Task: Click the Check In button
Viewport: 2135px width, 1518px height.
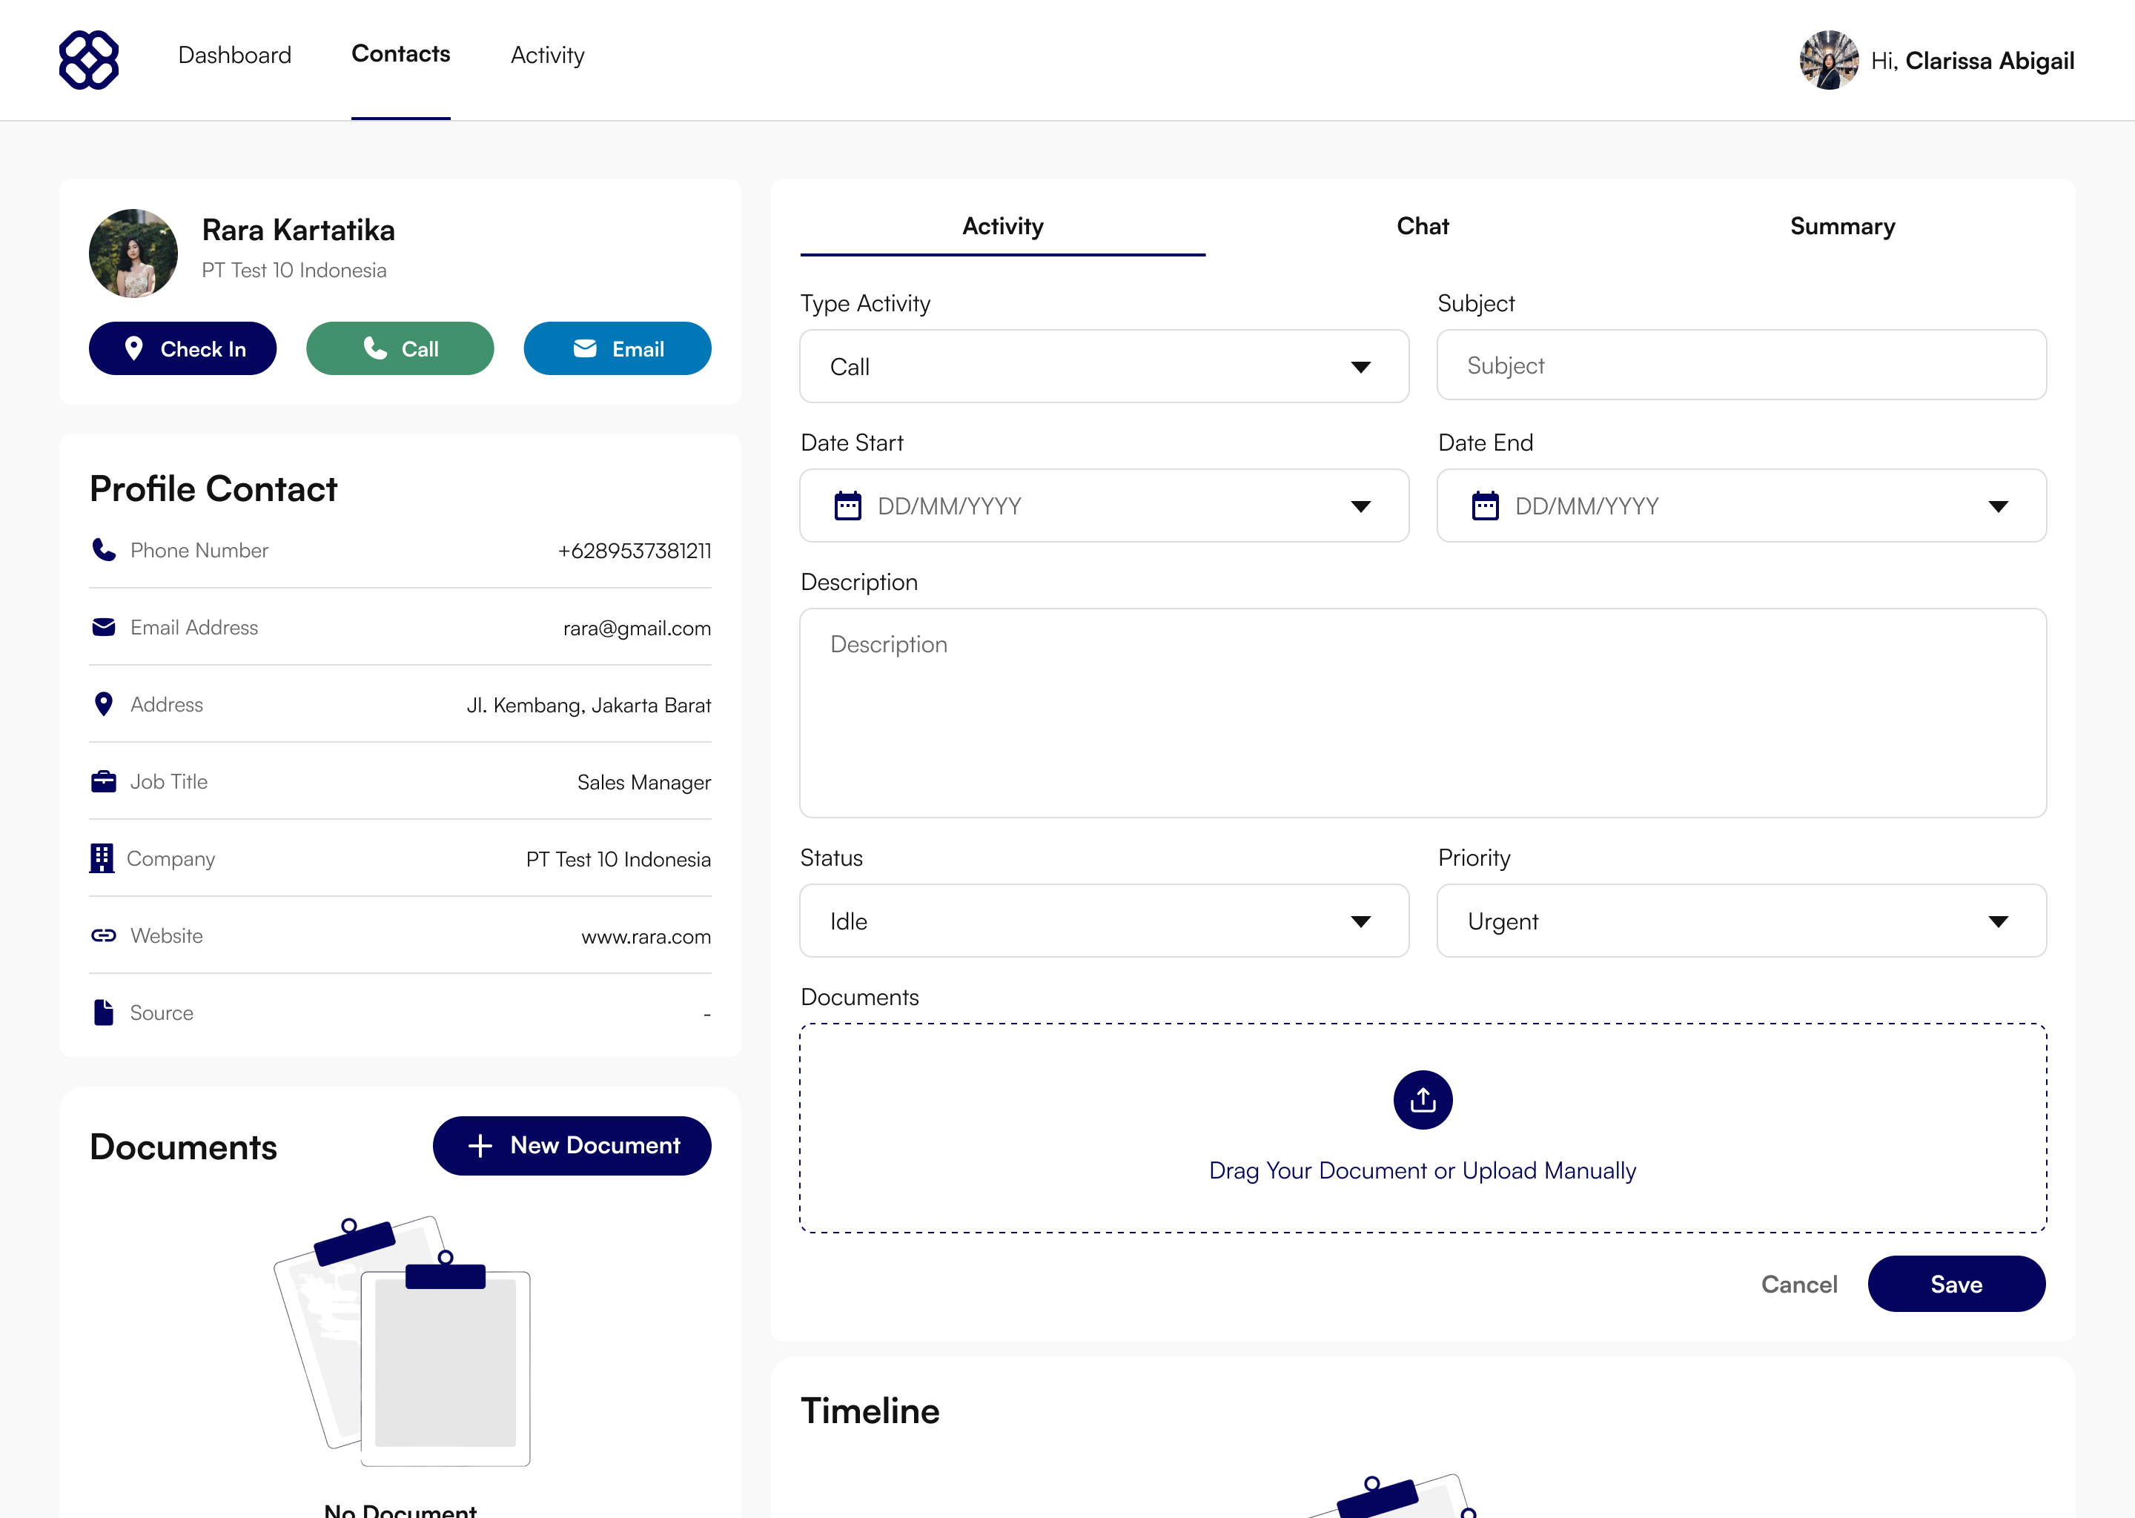Action: 182,348
